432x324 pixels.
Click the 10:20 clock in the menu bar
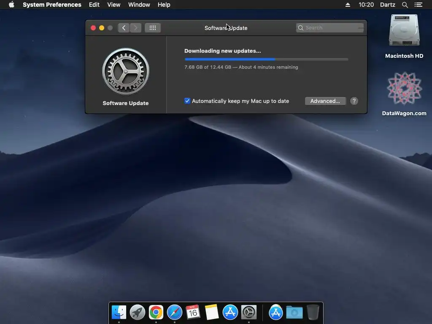point(366,5)
